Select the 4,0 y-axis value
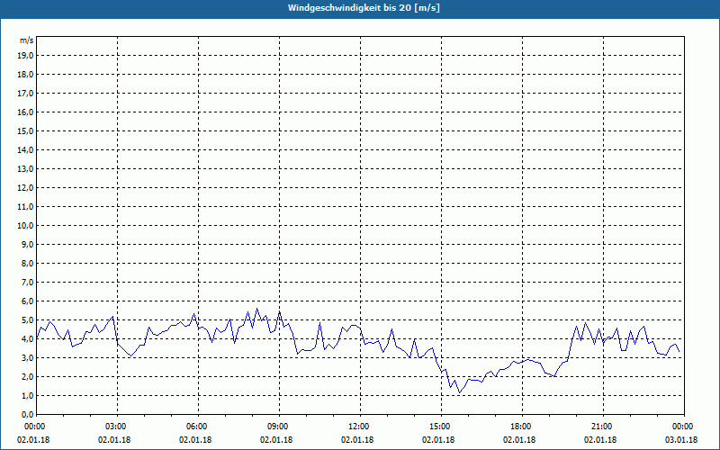Screen dimensions: 720x450 [x=27, y=339]
